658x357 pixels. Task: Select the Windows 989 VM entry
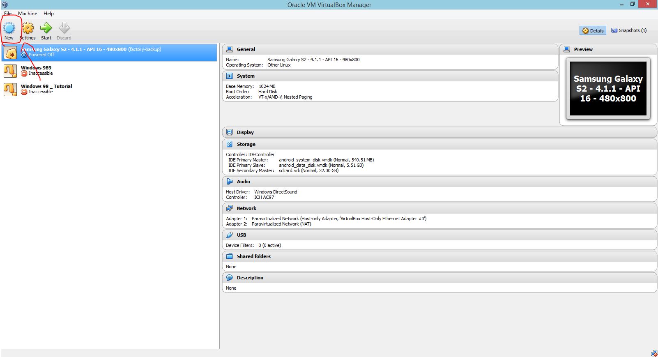(x=110, y=71)
